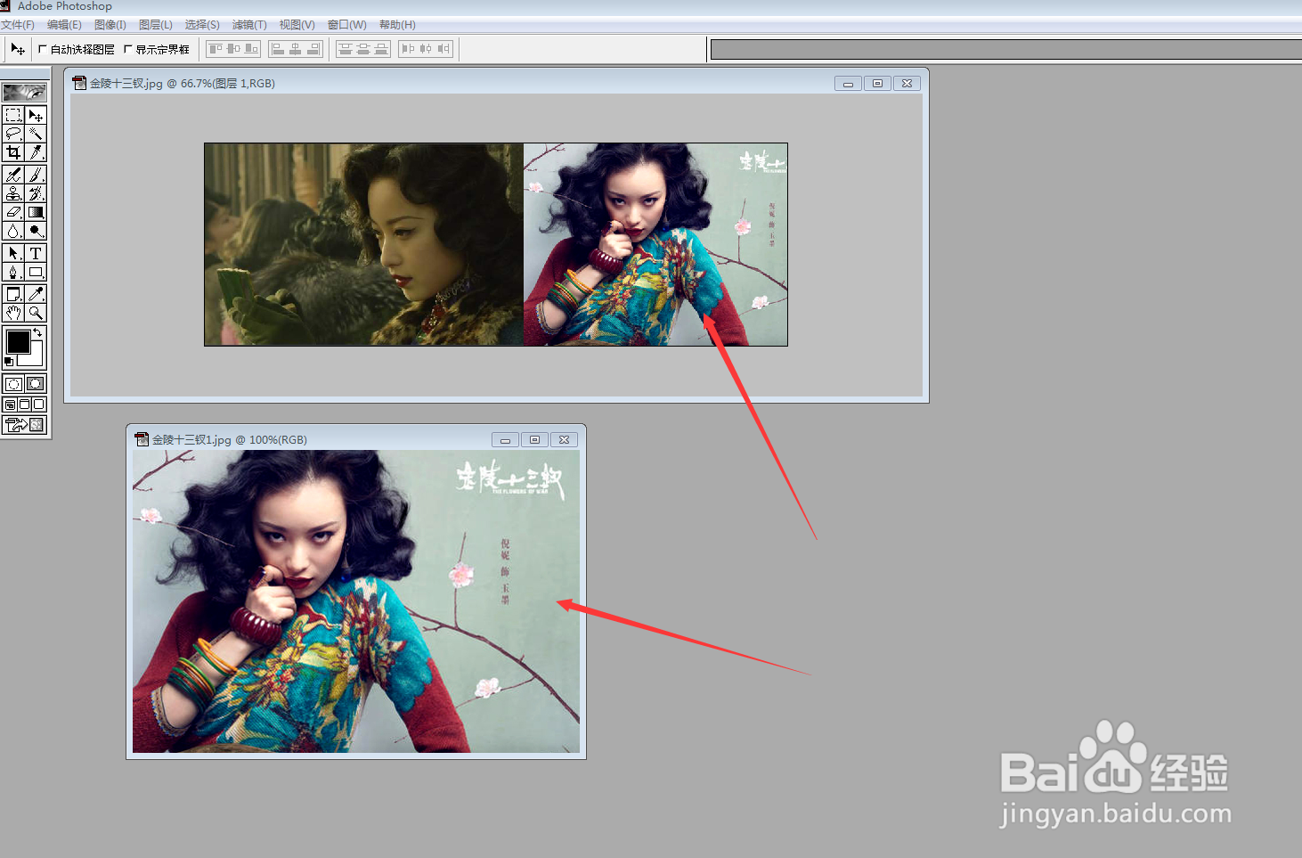Open the 窗口(W) menu
This screenshot has height=858, width=1302.
pos(347,25)
